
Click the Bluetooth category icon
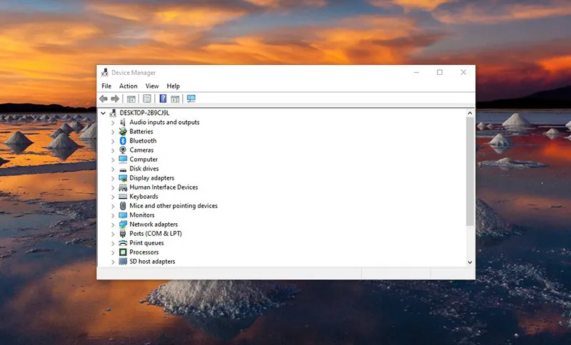click(x=123, y=140)
